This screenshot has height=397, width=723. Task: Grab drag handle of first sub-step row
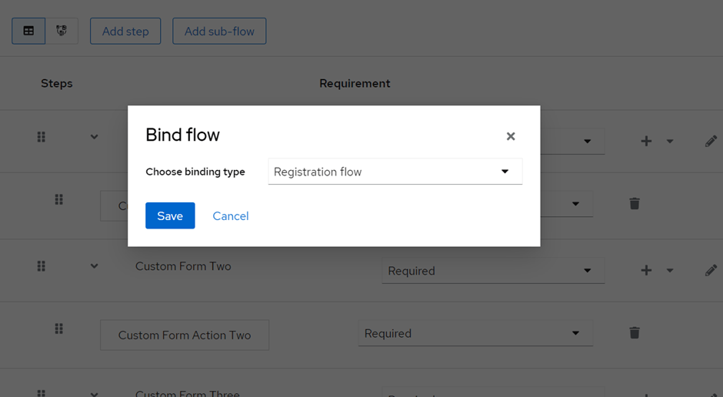(58, 199)
